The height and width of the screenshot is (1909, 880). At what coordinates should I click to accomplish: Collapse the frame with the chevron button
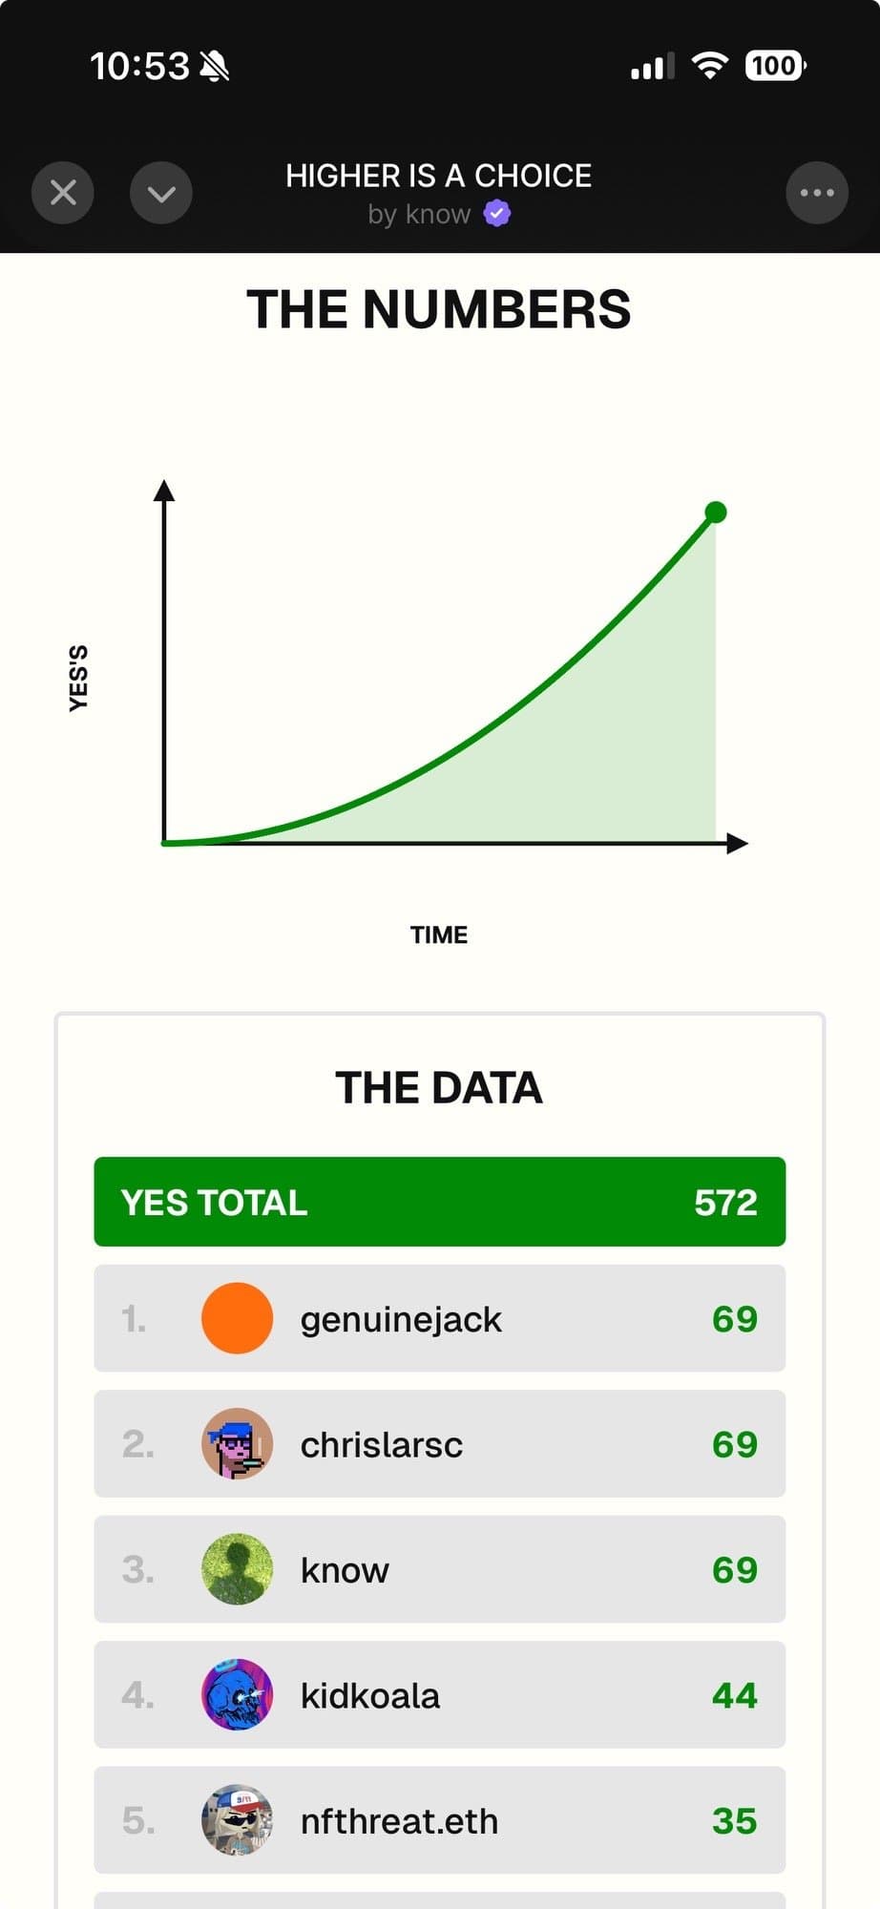pos(161,193)
